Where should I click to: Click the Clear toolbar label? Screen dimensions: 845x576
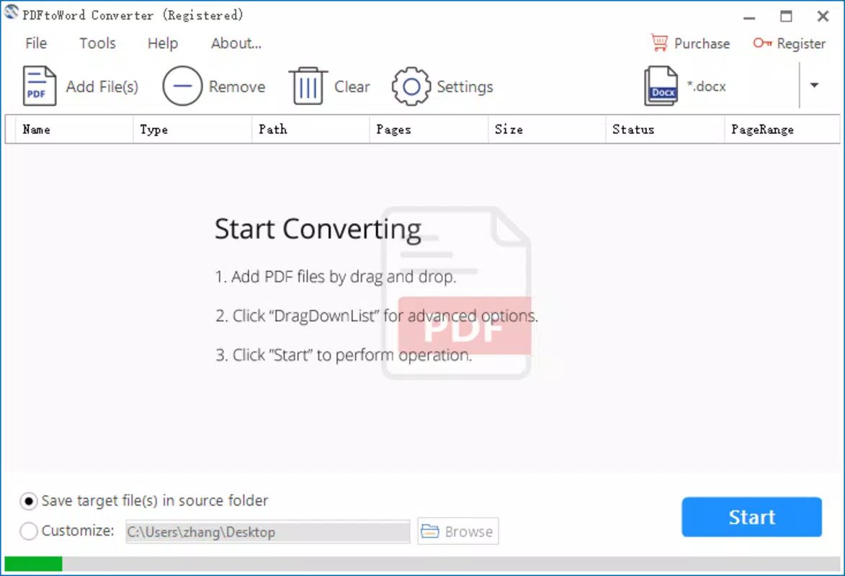(352, 86)
